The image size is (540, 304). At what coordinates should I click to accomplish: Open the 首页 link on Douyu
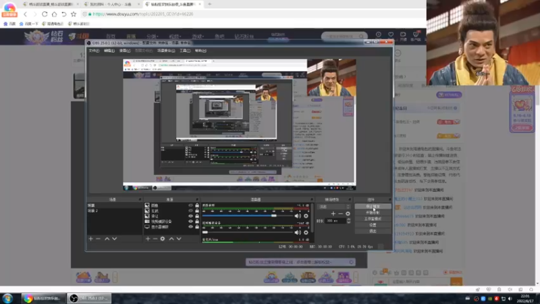pos(111,36)
